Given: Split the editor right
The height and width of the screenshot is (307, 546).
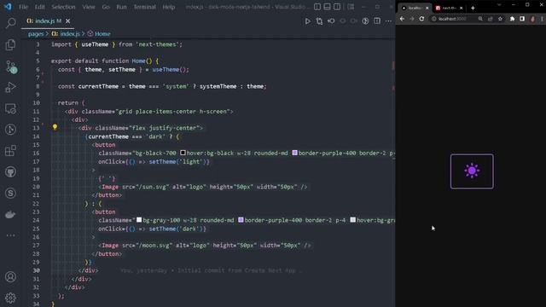Looking at the screenshot, I should point(377,20).
